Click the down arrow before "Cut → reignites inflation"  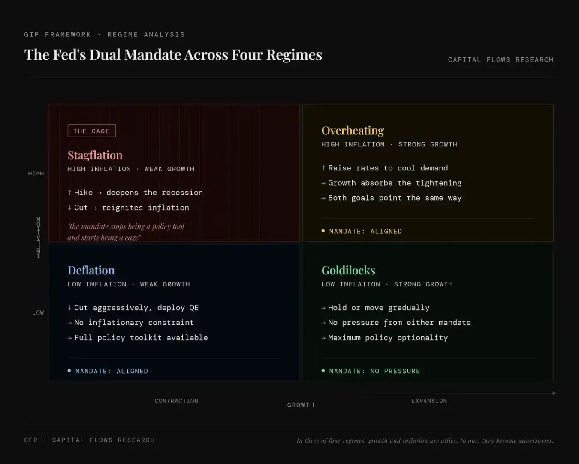pos(69,208)
